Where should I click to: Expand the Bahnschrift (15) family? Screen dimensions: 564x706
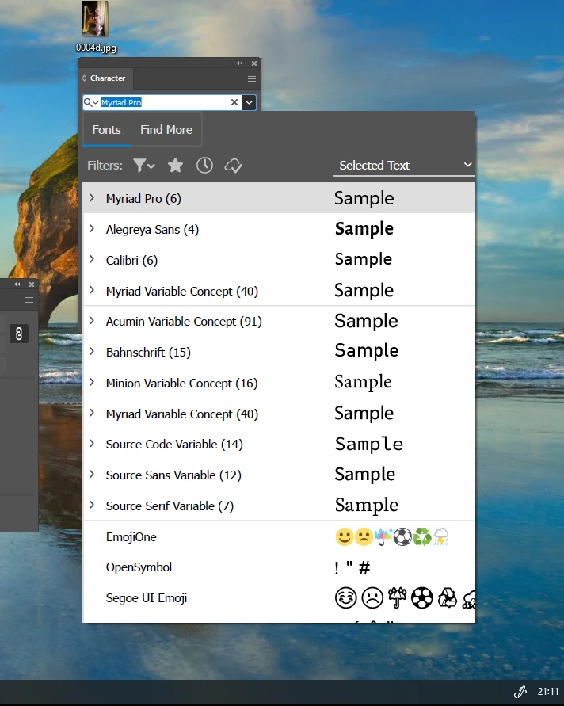pos(92,352)
